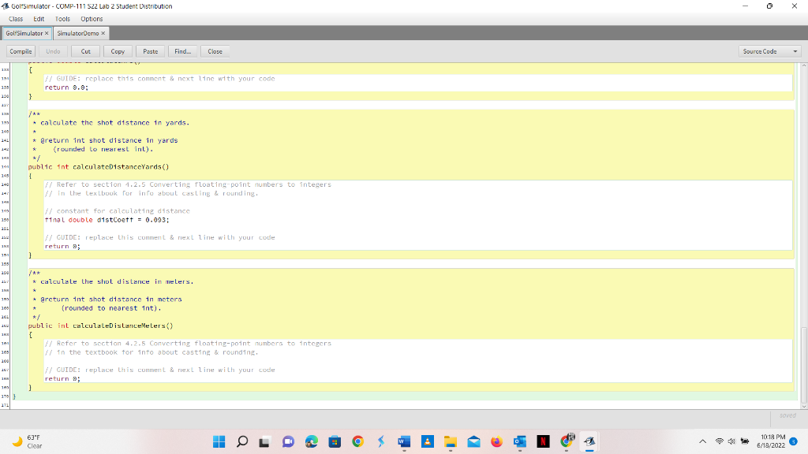The height and width of the screenshot is (454, 808).
Task: Click the 'final double distCoeff = 0.093;' line
Action: click(107, 220)
